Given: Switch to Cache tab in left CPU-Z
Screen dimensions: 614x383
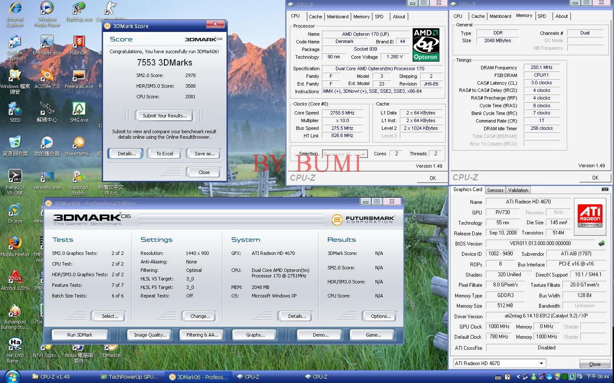Looking at the screenshot, I should [x=315, y=17].
